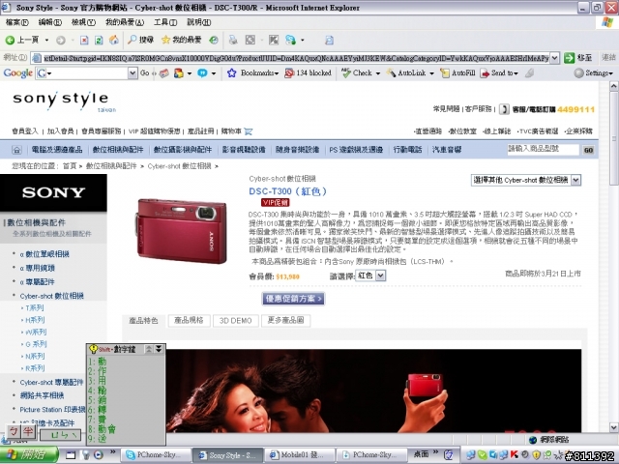This screenshot has height=464, width=619.
Task: Open Google toolbar Settings
Action: [593, 73]
